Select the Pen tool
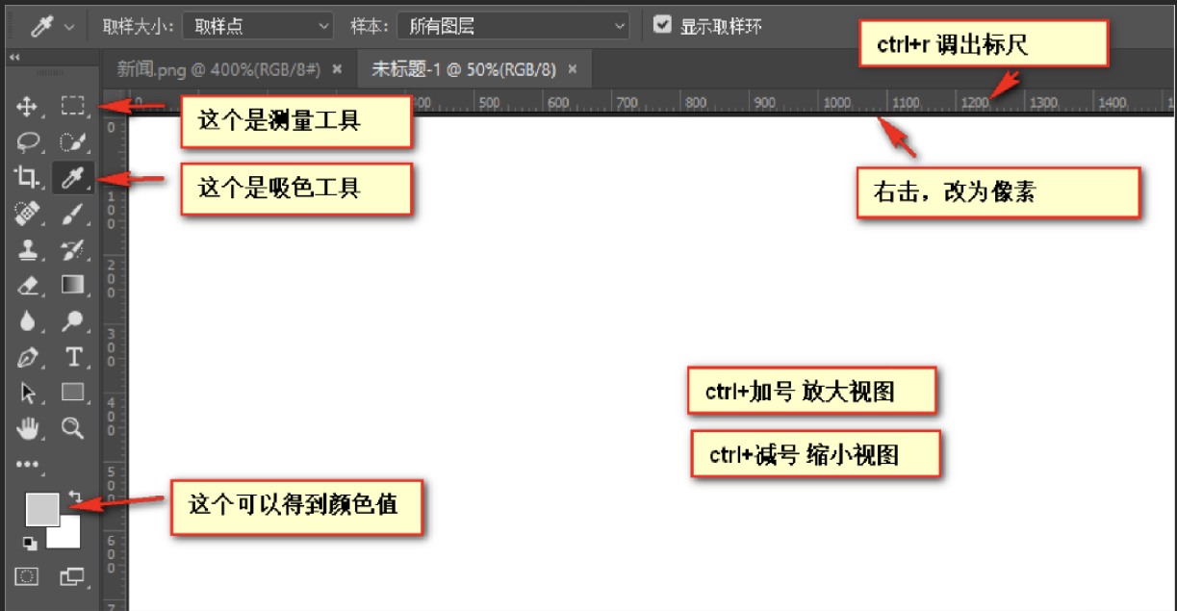 click(28, 357)
